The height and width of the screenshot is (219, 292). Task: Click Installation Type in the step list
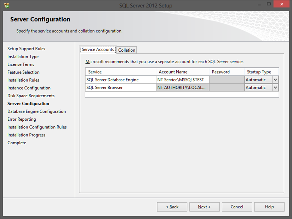tap(23, 57)
